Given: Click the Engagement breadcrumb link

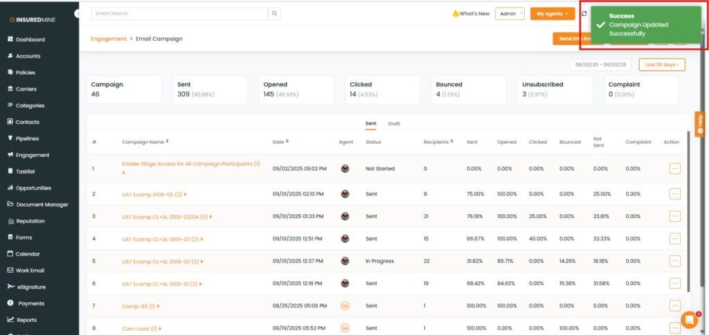Looking at the screenshot, I should pyautogui.click(x=109, y=39).
